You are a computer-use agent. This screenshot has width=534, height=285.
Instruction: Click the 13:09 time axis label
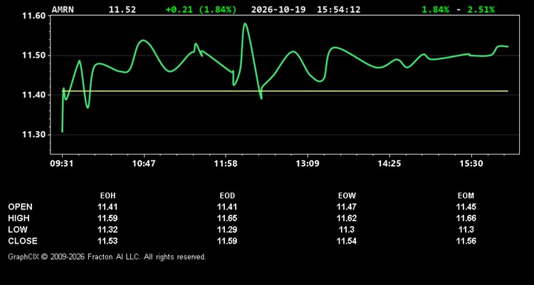[x=308, y=164]
